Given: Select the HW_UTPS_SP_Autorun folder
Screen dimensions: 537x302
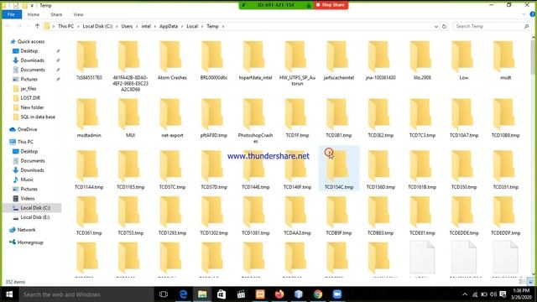Looking at the screenshot, I should pyautogui.click(x=297, y=63).
